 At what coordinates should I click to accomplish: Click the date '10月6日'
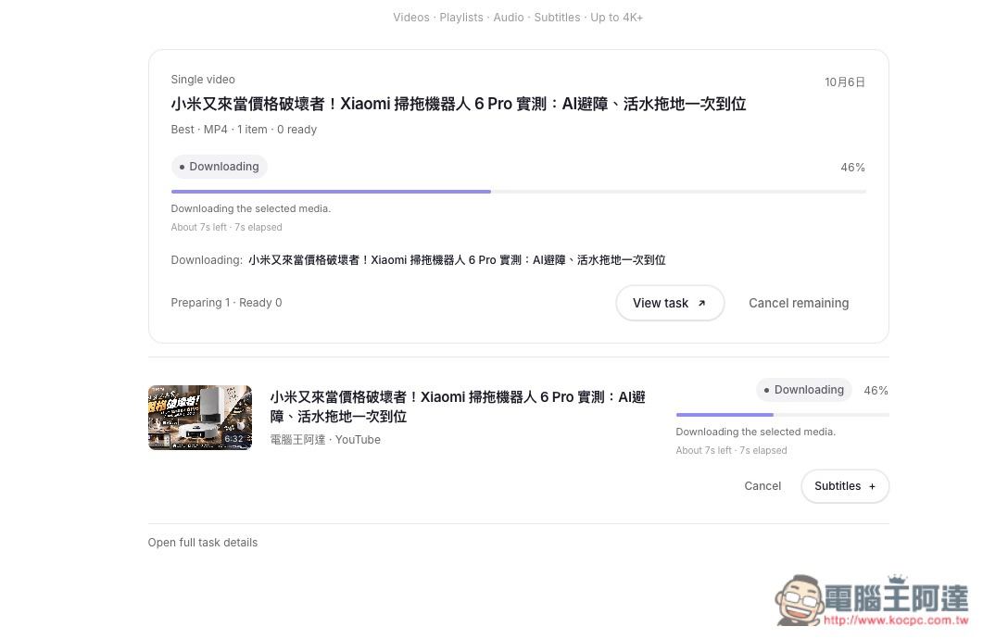tap(844, 82)
